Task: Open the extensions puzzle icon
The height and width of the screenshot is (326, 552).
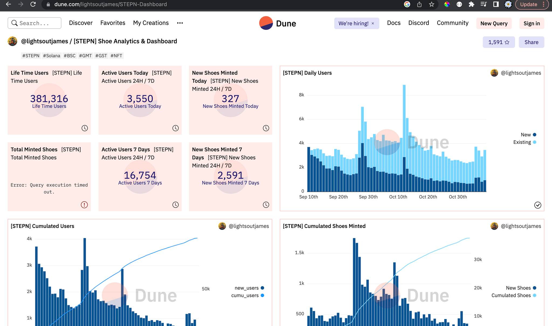Action: click(471, 4)
